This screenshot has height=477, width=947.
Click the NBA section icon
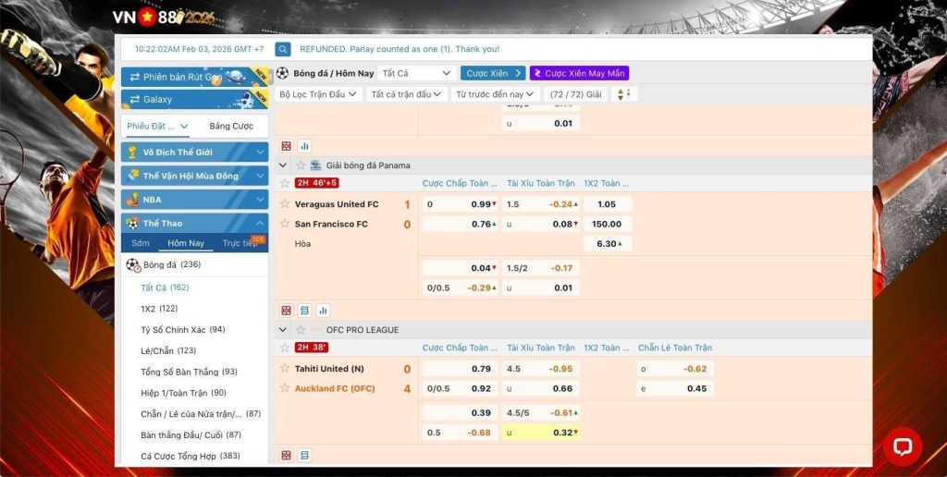132,200
